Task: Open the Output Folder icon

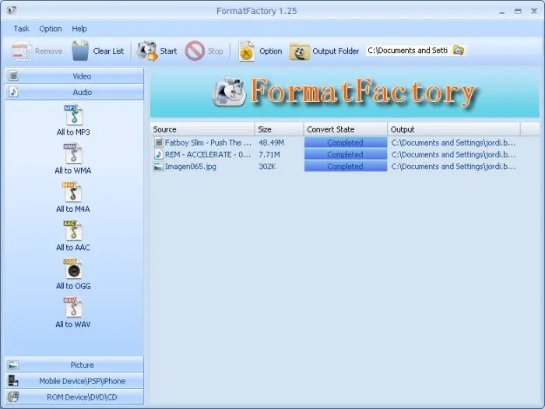Action: [x=299, y=51]
